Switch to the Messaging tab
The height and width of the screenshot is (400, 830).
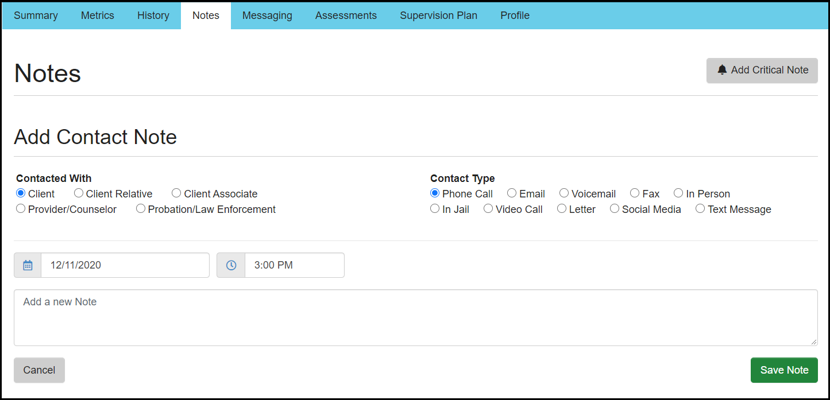pos(267,15)
